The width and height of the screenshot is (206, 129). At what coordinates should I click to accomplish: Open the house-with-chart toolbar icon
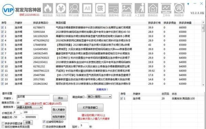153,8
